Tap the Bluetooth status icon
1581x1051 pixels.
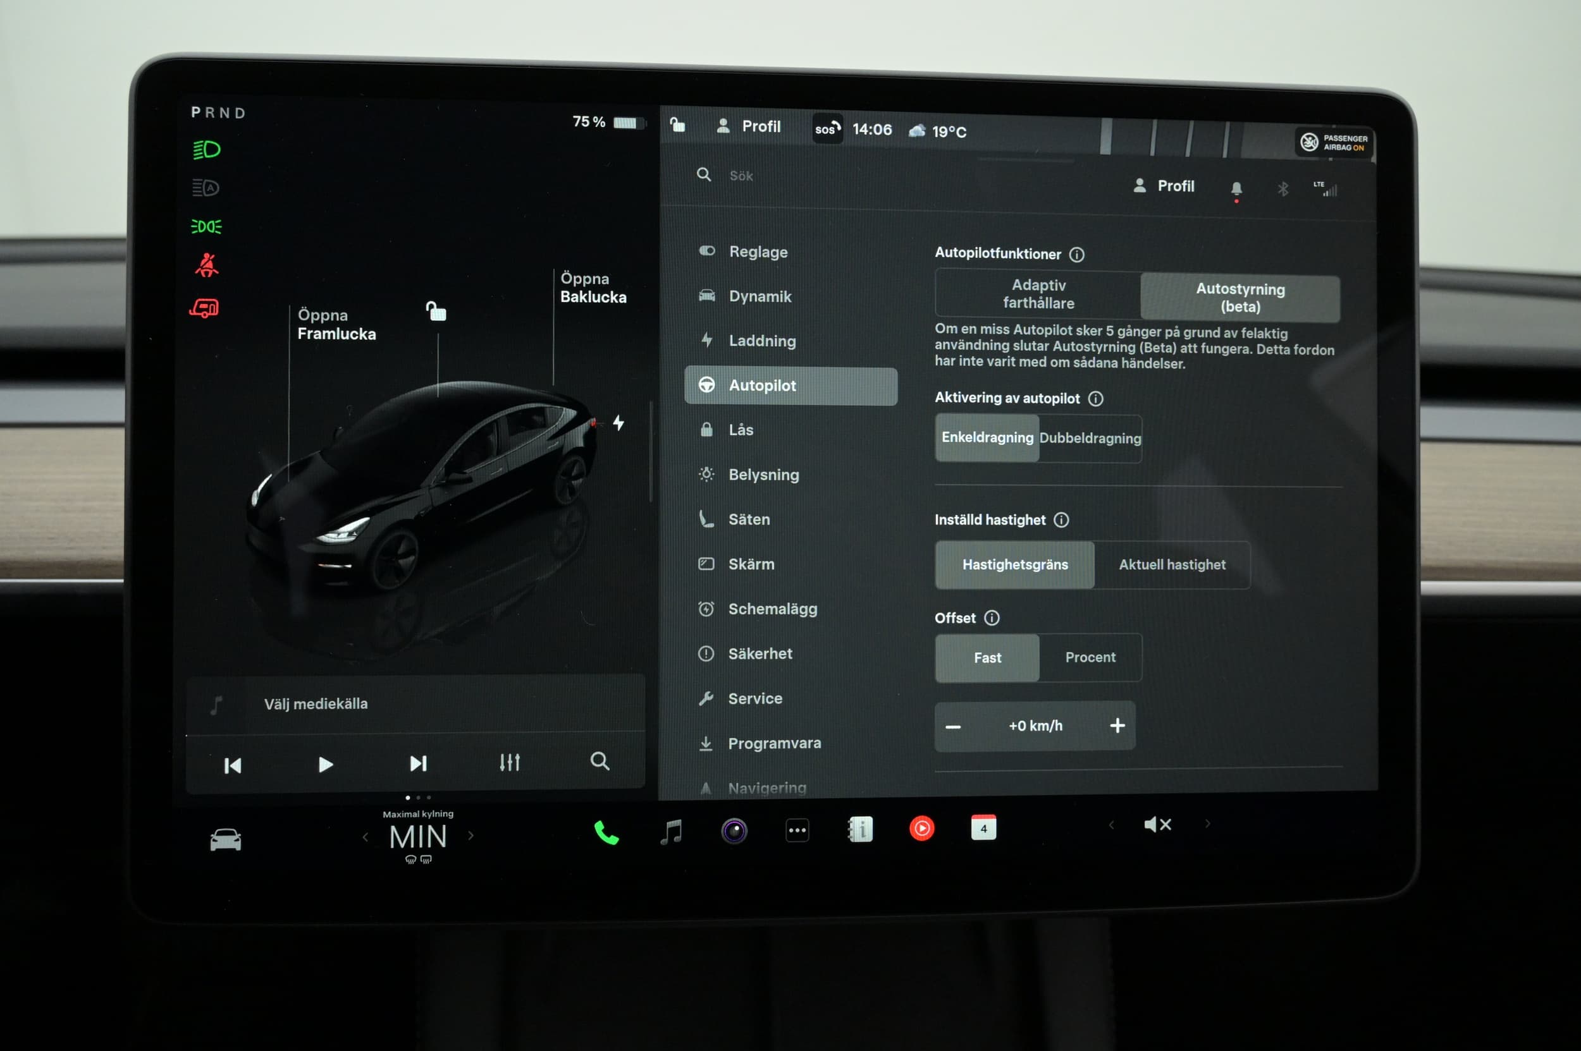[x=1283, y=189]
